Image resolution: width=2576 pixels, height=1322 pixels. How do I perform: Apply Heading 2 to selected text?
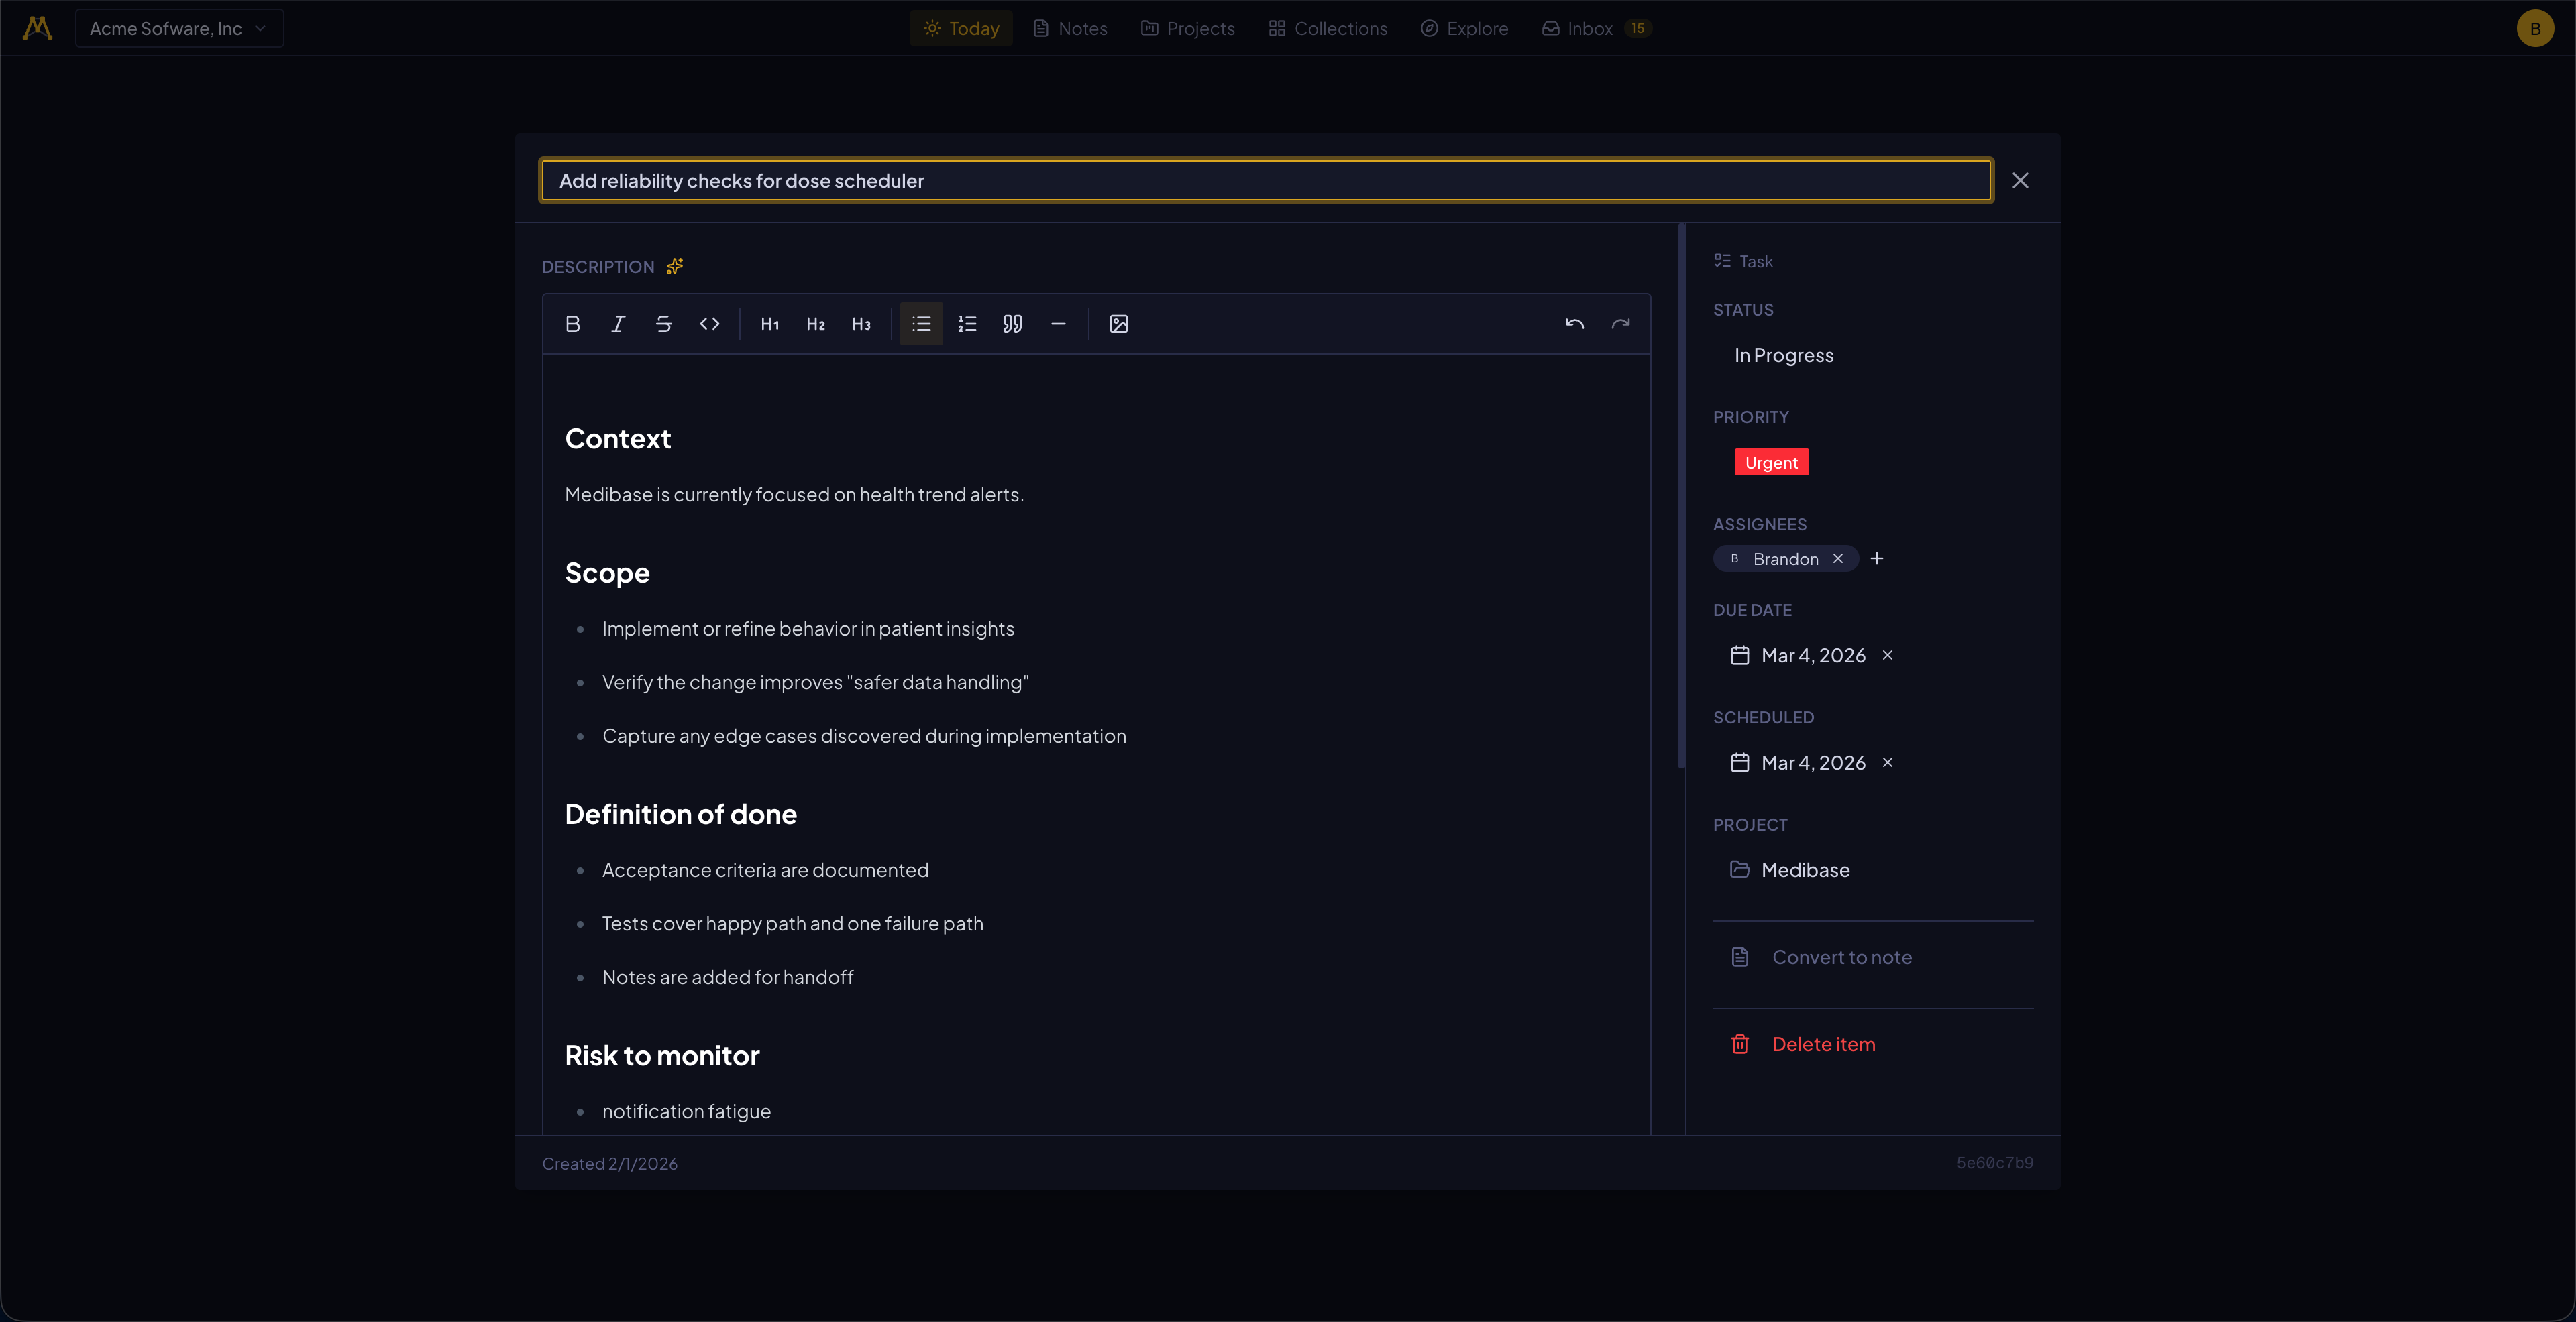815,324
